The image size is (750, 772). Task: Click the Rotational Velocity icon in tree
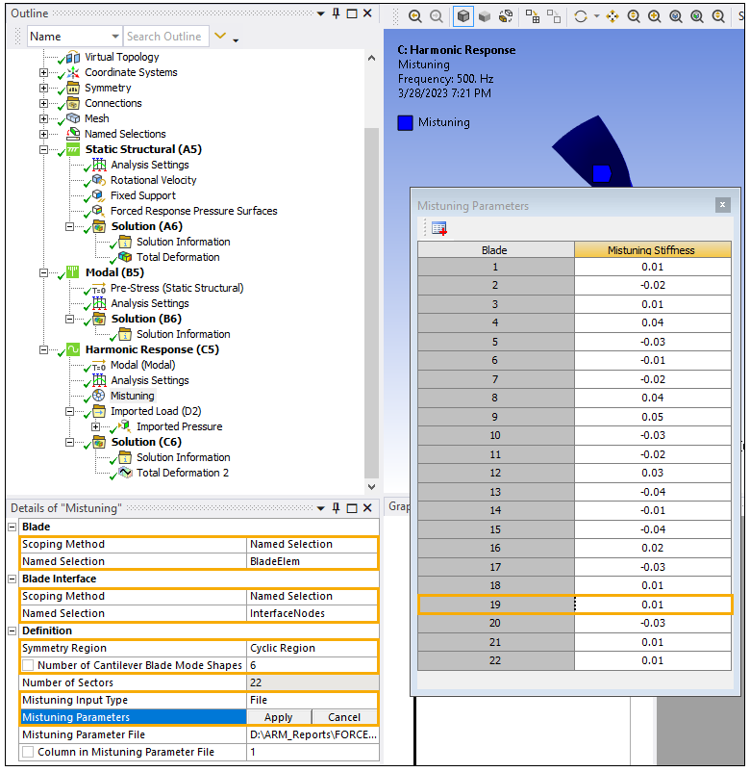tap(99, 180)
